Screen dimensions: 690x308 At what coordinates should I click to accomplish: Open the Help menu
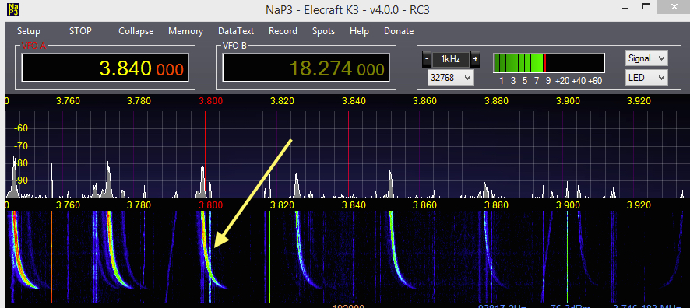(x=359, y=31)
